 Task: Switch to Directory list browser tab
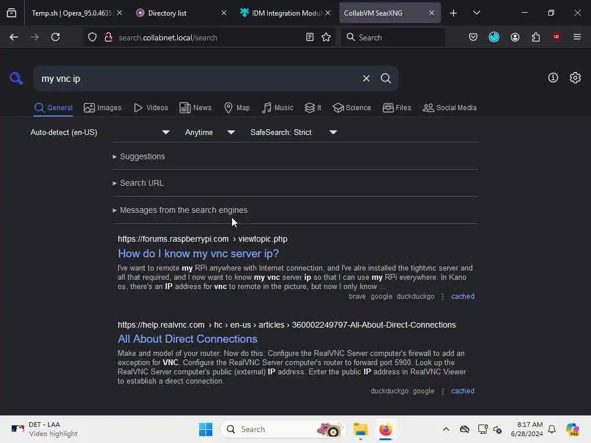(167, 13)
